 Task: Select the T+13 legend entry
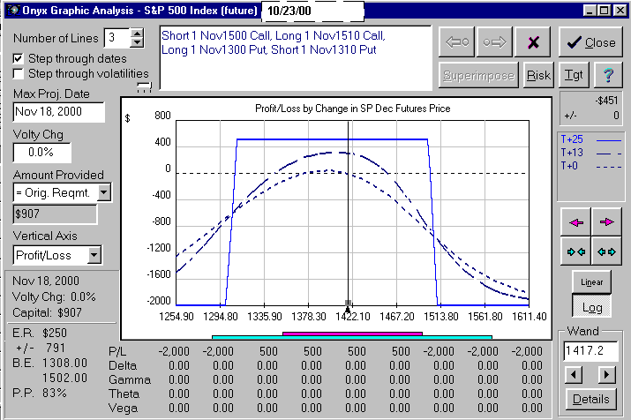click(590, 153)
